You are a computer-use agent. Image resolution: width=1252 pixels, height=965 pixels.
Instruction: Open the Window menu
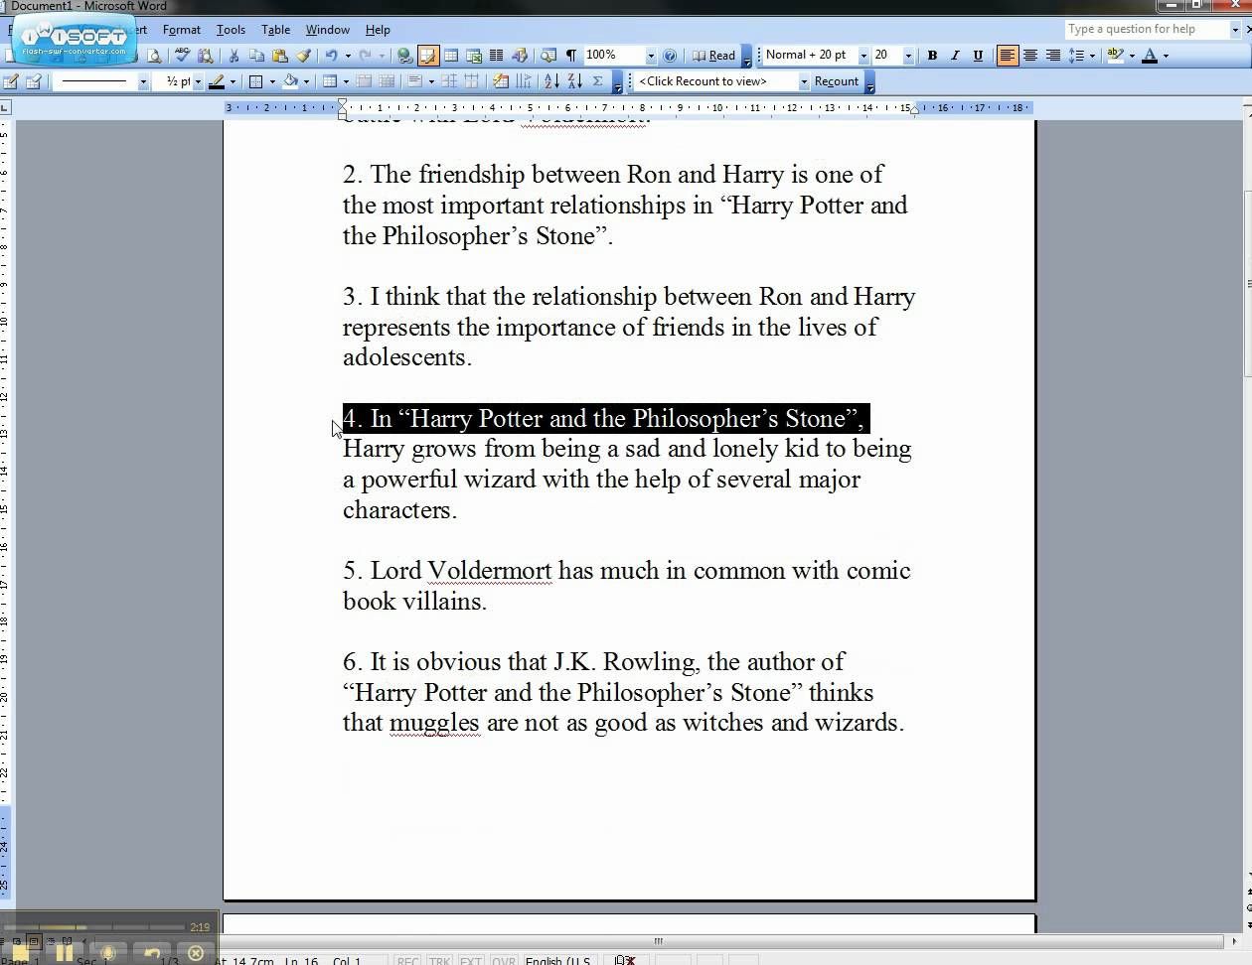click(327, 30)
